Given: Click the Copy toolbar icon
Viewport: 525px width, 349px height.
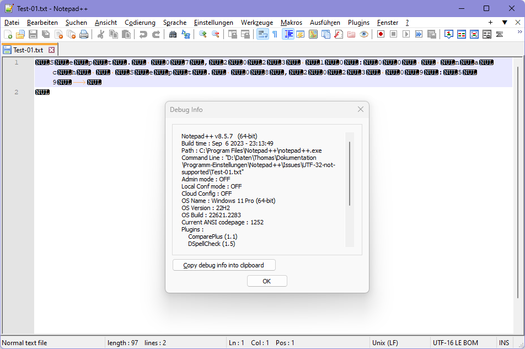Looking at the screenshot, I should pos(114,34).
